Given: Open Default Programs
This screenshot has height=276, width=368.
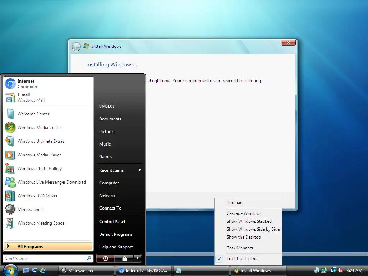Looking at the screenshot, I should pyautogui.click(x=120, y=234).
